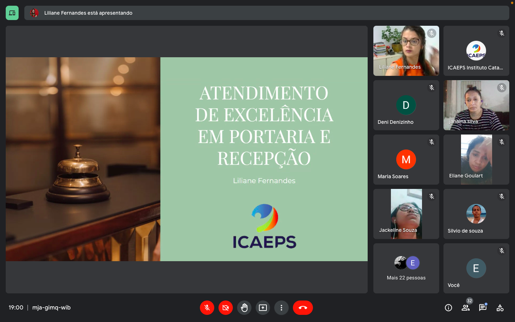515x322 pixels.
Task: Click 'Liliane Fernandes' subtitle on the slide
Action: [264, 181]
